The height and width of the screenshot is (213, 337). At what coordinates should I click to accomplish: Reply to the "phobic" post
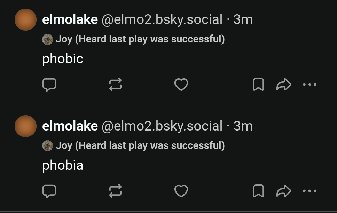coord(49,85)
